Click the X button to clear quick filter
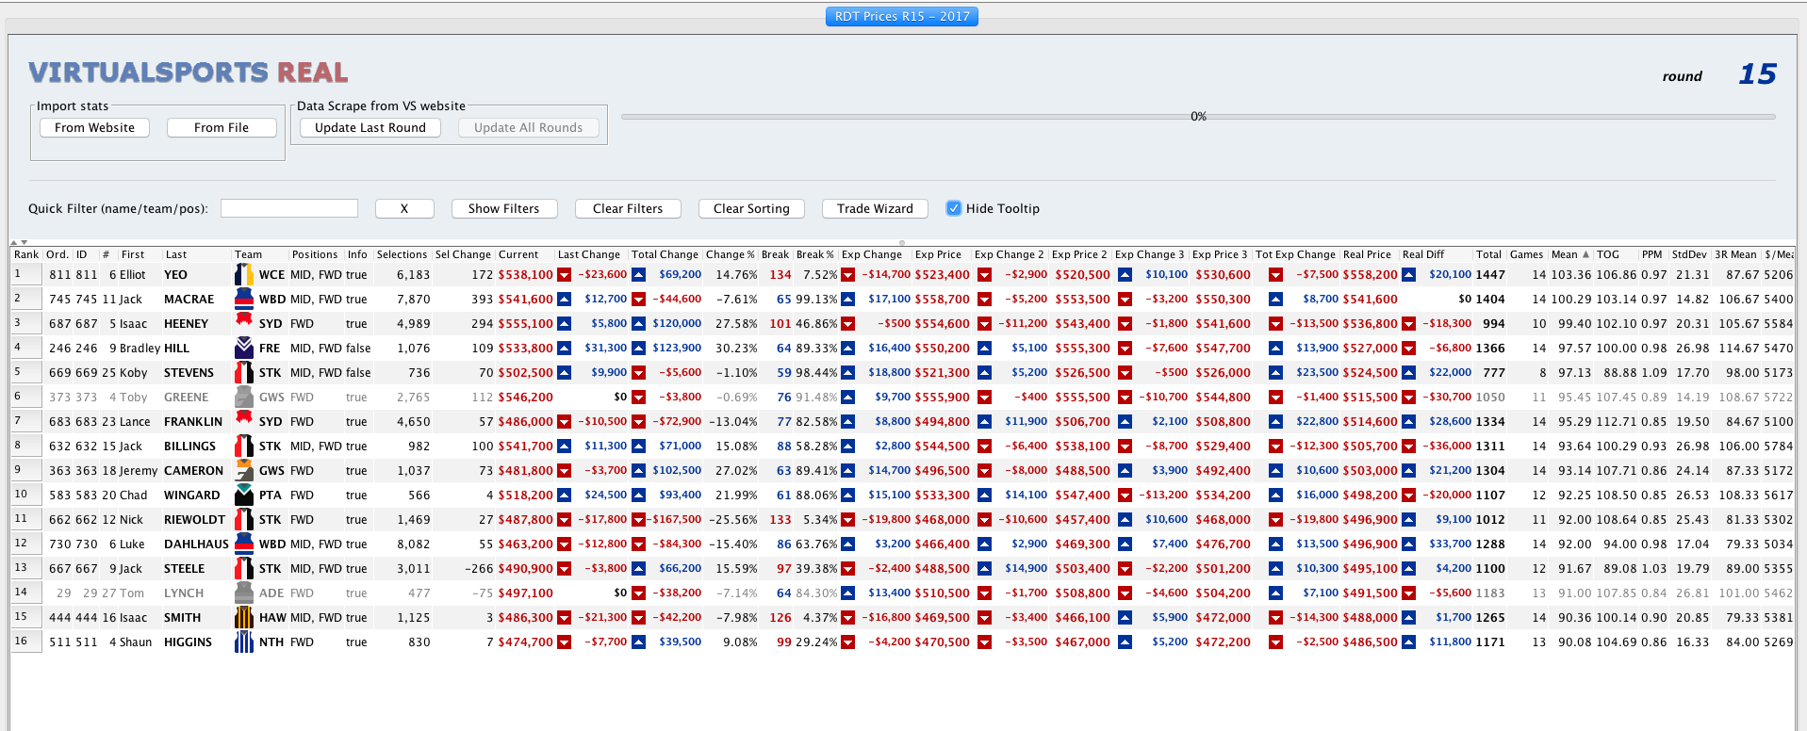1807x731 pixels. click(x=404, y=209)
